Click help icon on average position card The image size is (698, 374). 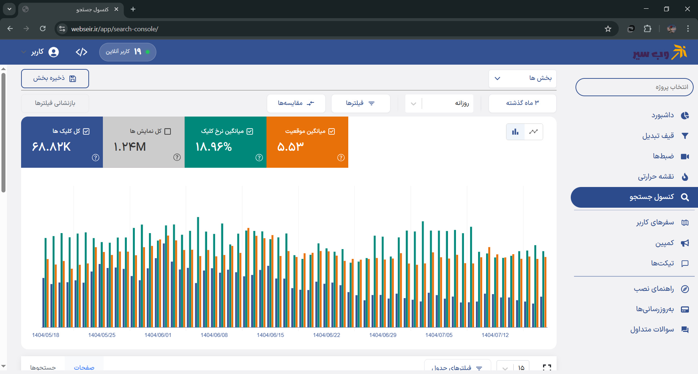341,158
